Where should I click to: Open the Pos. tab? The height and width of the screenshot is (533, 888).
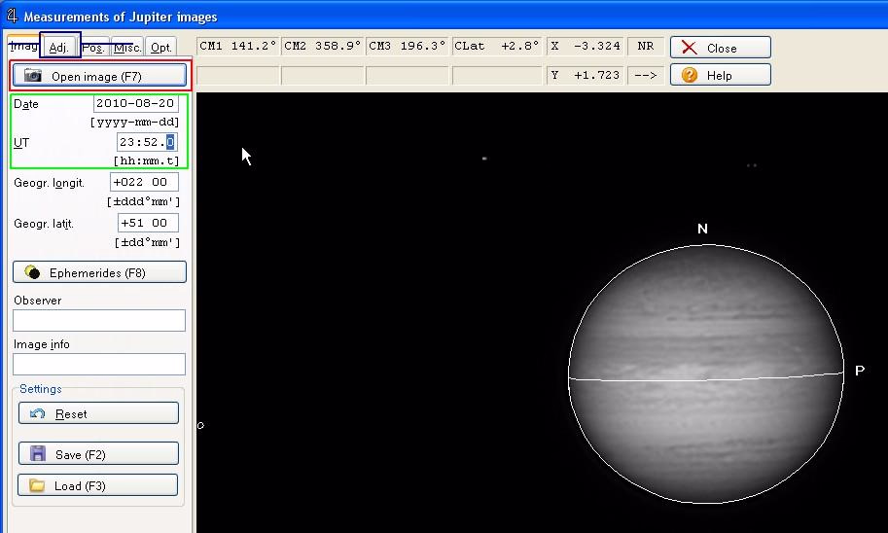[94, 47]
